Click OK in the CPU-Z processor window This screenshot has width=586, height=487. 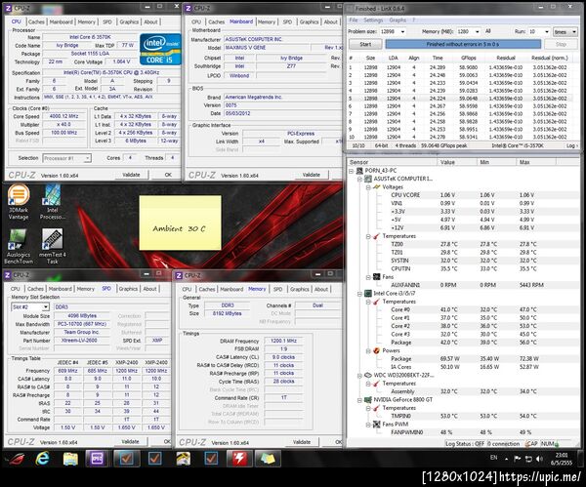(x=168, y=175)
